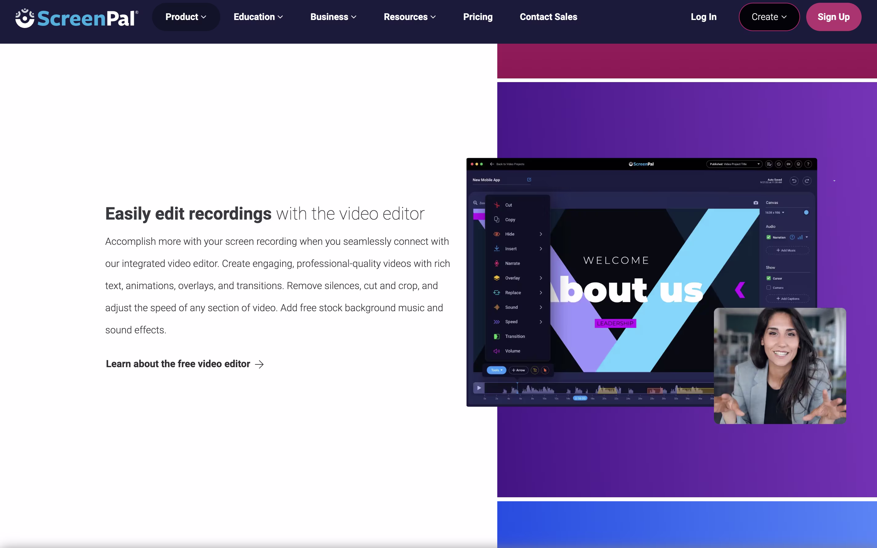Open the 1638 x 986 canvas size dropdown

[775, 213]
